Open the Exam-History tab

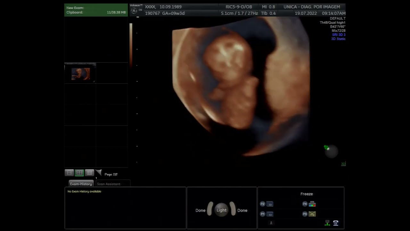81,184
